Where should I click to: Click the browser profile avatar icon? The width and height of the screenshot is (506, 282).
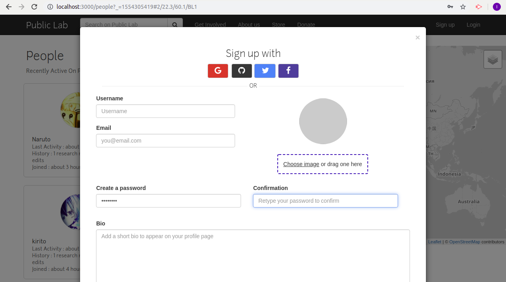496,7
